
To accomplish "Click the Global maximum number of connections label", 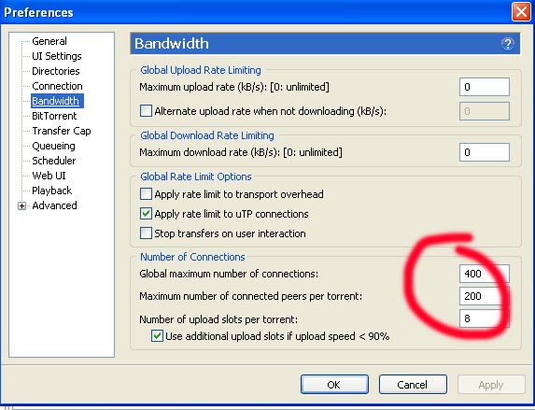I will tap(229, 274).
